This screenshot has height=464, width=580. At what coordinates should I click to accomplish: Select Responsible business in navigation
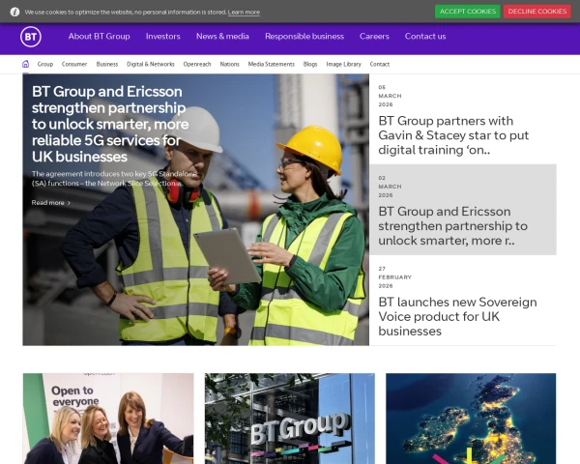tap(304, 37)
